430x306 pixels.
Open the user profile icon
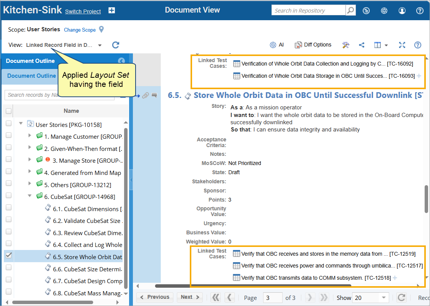[x=402, y=11]
